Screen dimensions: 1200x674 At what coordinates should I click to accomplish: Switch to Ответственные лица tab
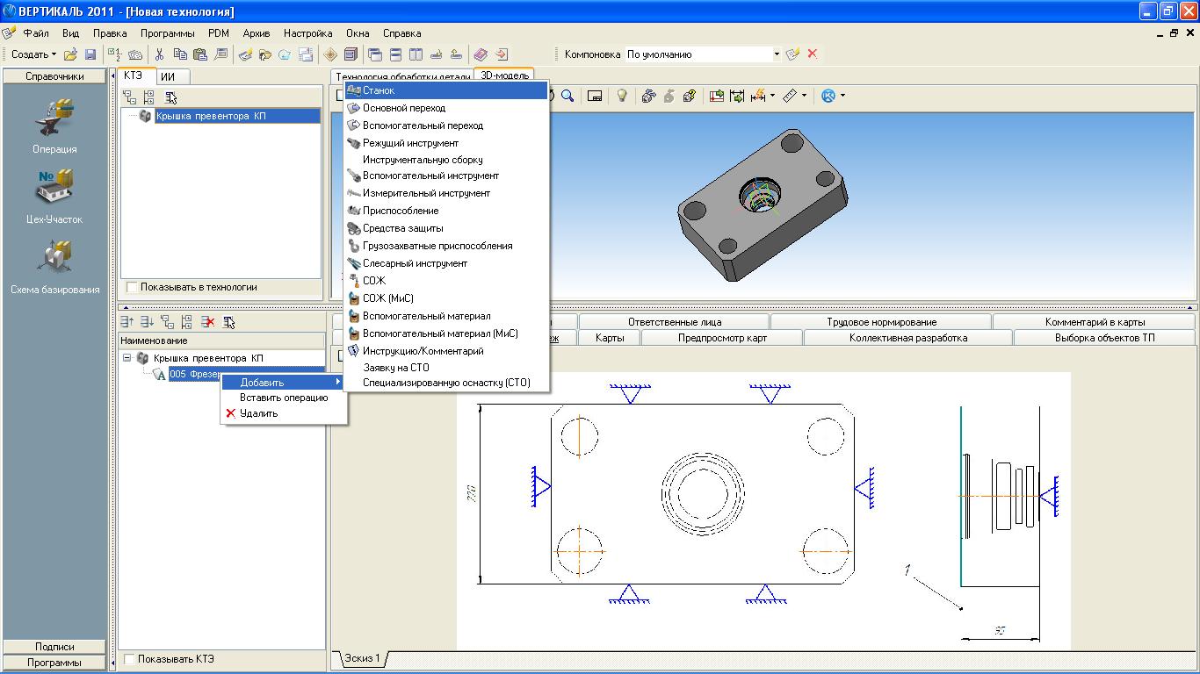pos(674,322)
